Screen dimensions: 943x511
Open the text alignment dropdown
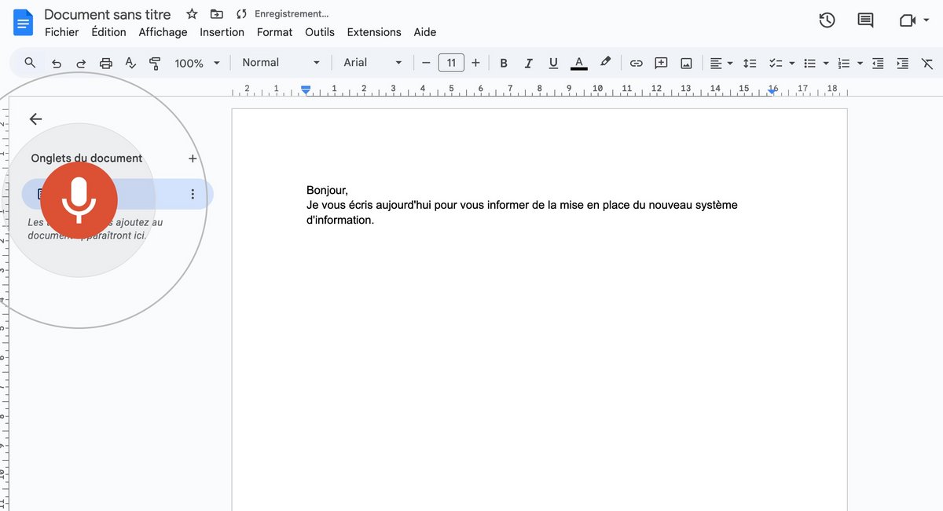[x=721, y=63]
